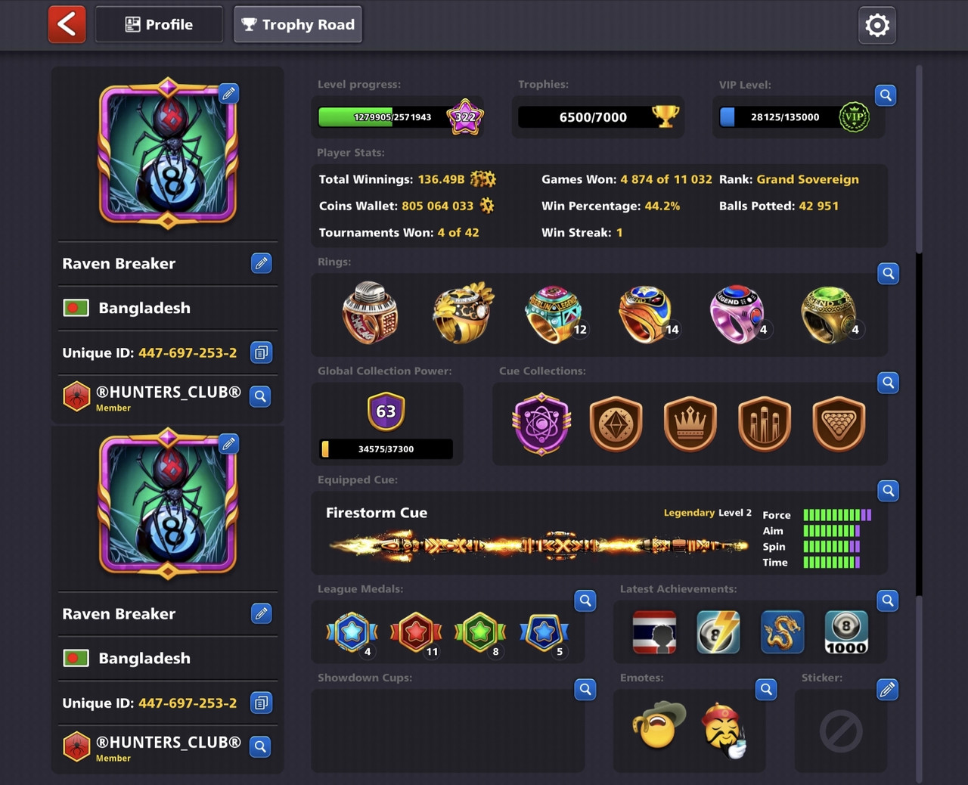Open Cue Collections magnifier icon

coord(888,383)
